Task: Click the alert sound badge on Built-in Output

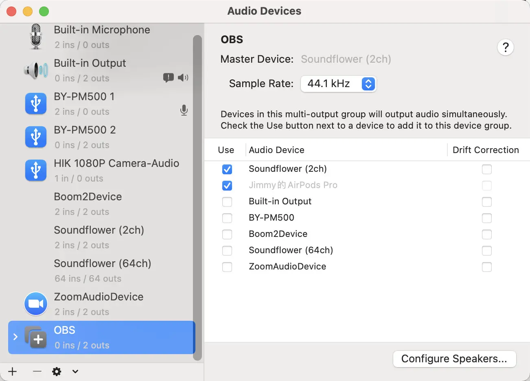Action: [x=168, y=77]
